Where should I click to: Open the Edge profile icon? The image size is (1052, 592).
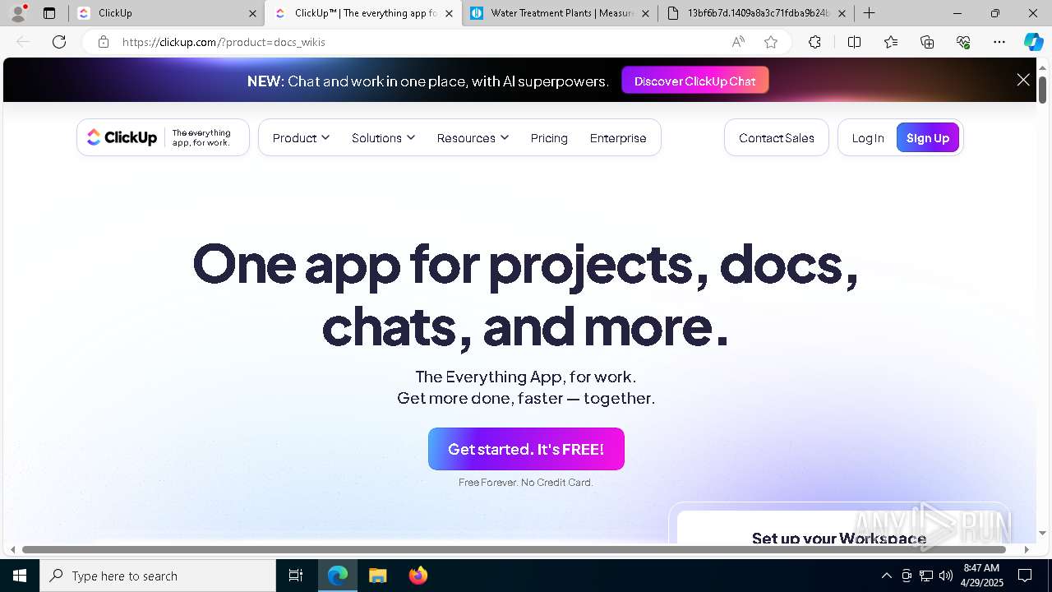click(x=18, y=13)
